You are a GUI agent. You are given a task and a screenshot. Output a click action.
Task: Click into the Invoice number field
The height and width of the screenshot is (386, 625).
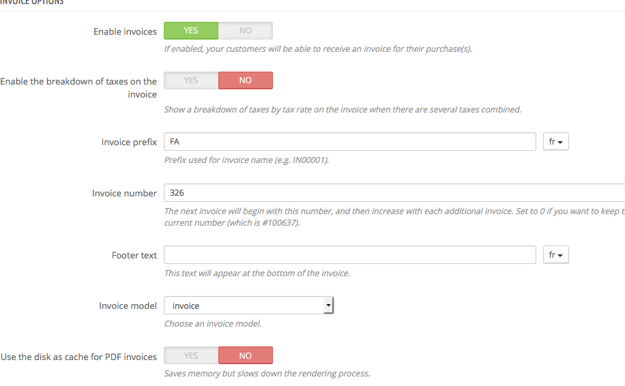pyautogui.click(x=394, y=193)
